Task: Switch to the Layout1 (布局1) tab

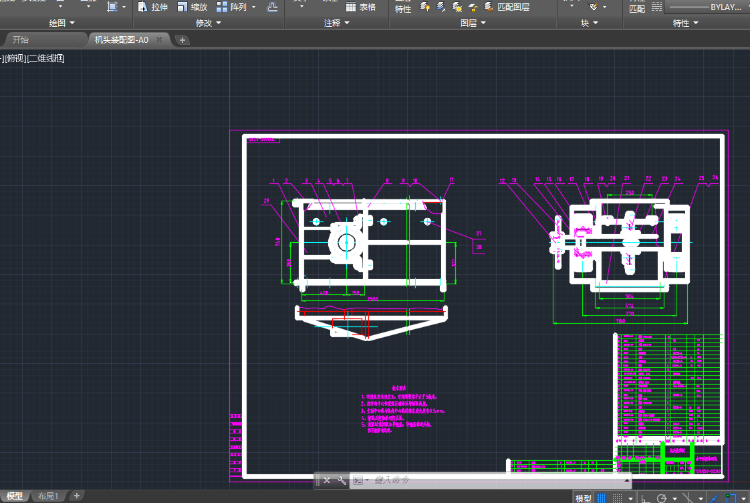Action: click(x=48, y=496)
